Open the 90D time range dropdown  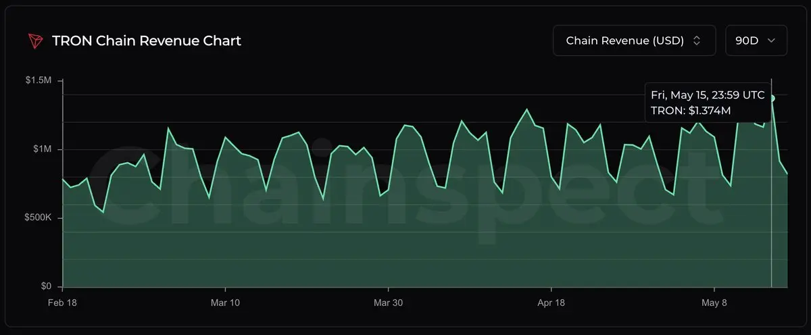pyautogui.click(x=756, y=41)
